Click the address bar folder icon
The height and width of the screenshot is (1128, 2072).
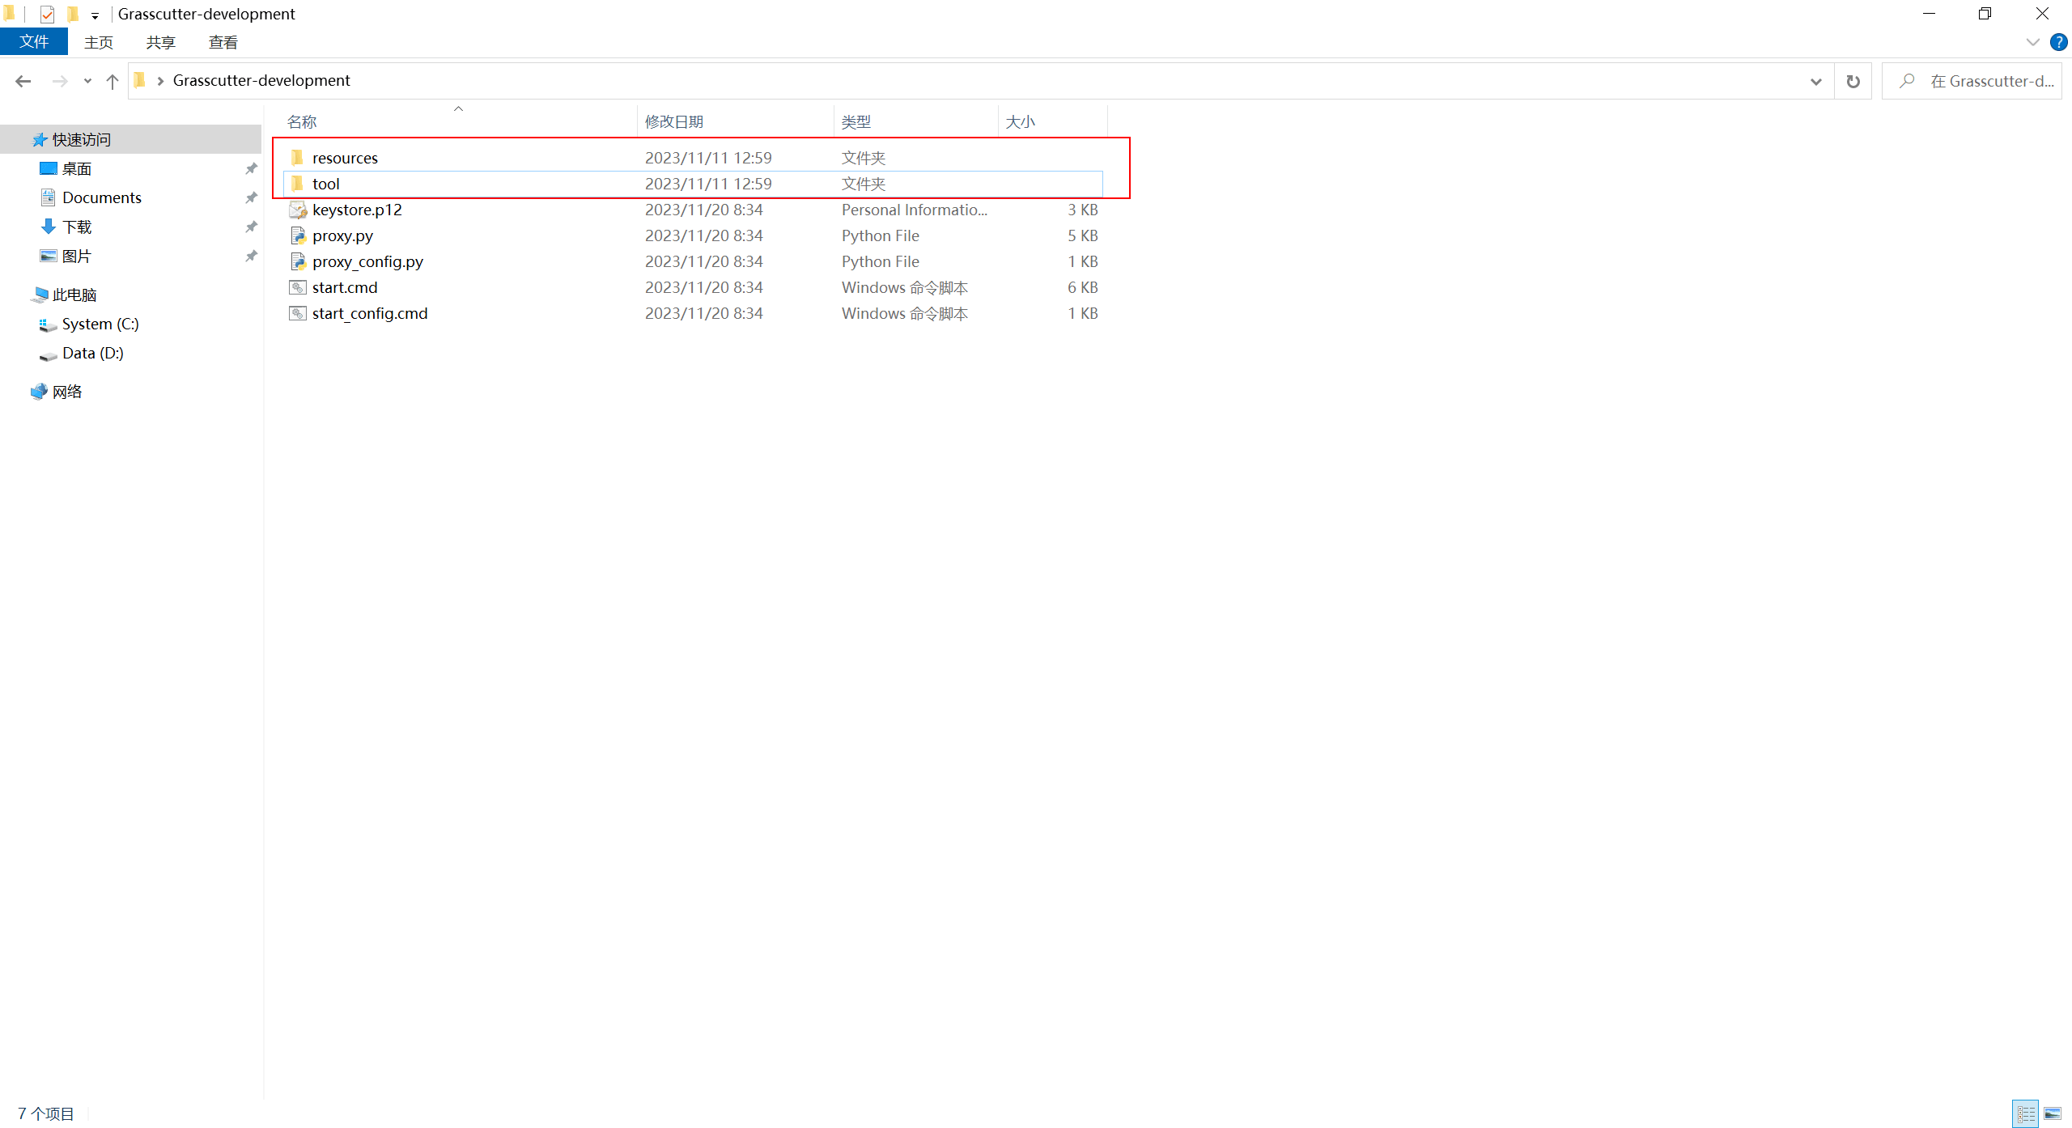[139, 80]
